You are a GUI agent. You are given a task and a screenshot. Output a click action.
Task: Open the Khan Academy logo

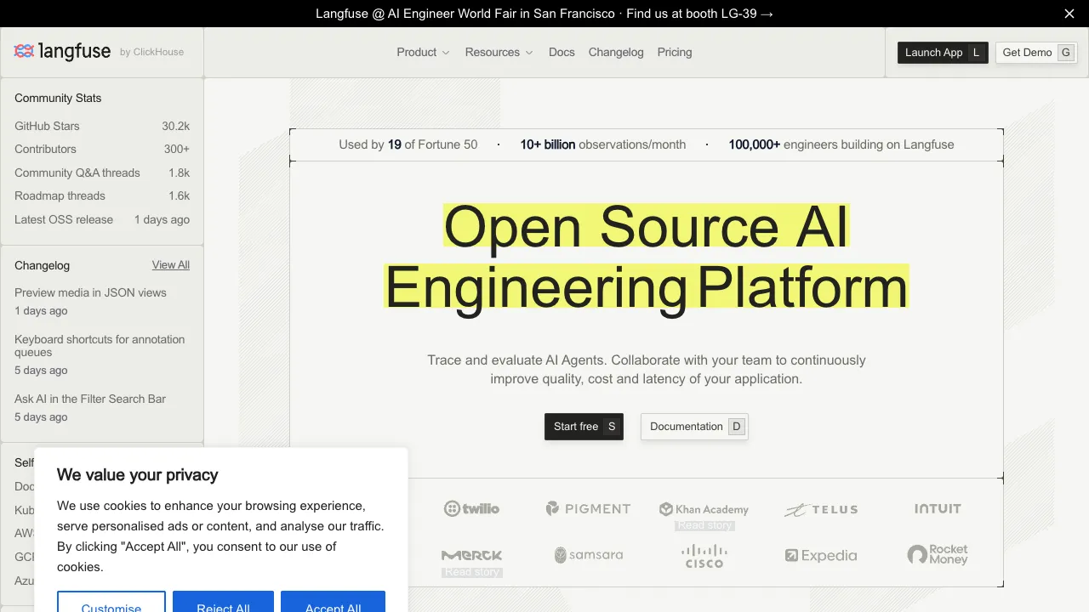click(704, 509)
